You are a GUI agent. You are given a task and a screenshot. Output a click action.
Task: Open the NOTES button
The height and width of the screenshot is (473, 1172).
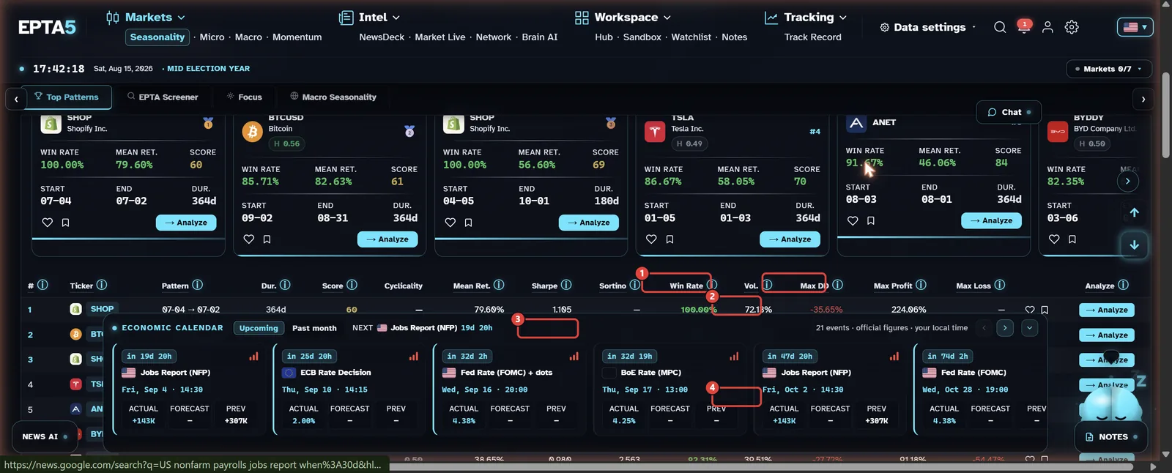[1111, 437]
